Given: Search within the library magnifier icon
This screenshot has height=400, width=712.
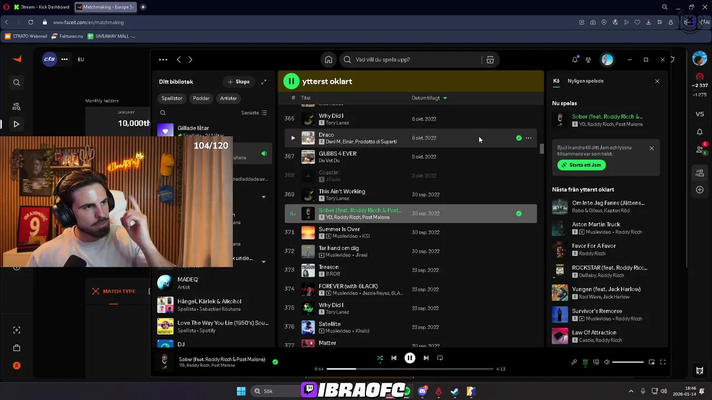Looking at the screenshot, I should tap(163, 113).
